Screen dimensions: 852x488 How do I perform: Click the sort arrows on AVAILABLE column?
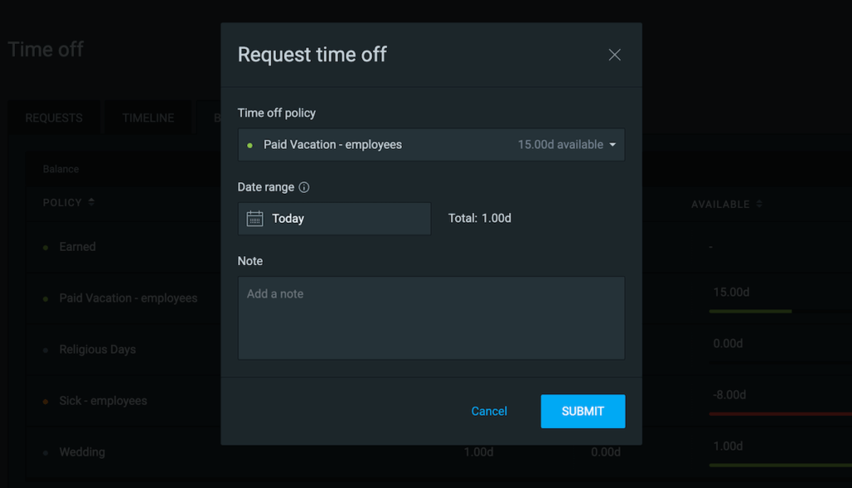pos(758,204)
